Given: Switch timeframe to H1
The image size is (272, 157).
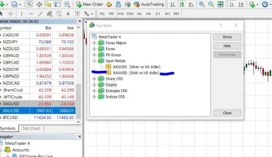Looking at the screenshot, I should coord(139,13).
